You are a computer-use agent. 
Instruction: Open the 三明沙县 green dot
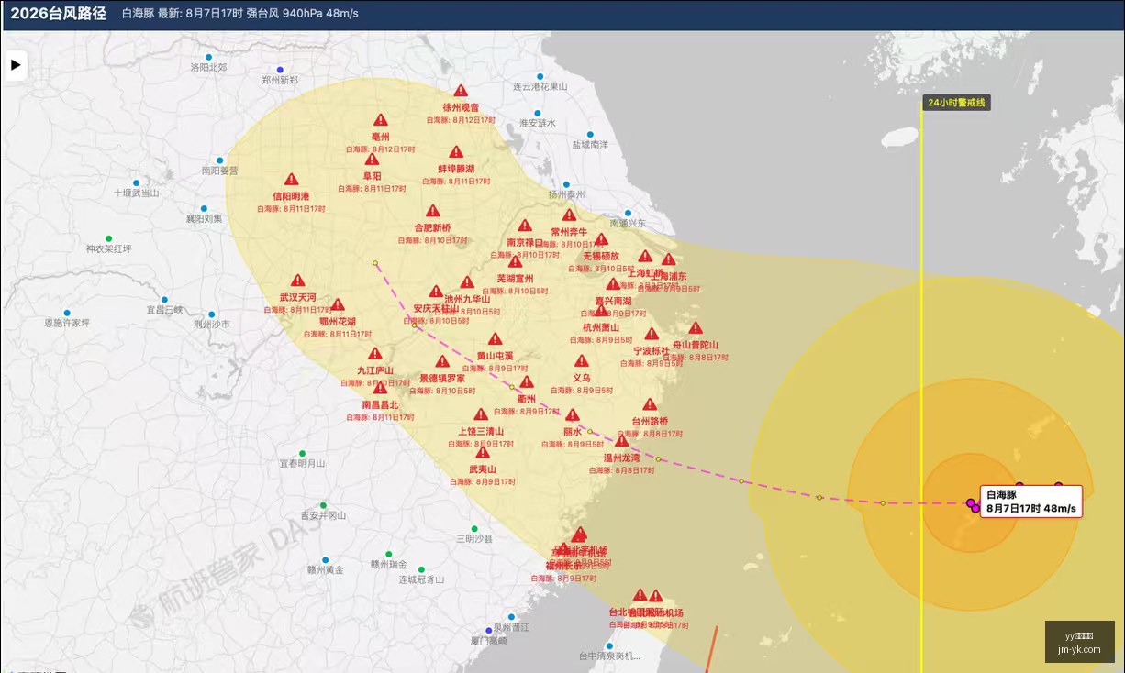[x=474, y=528]
